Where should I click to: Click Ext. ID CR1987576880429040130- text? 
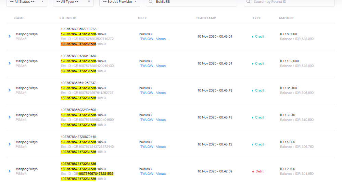[88, 66]
